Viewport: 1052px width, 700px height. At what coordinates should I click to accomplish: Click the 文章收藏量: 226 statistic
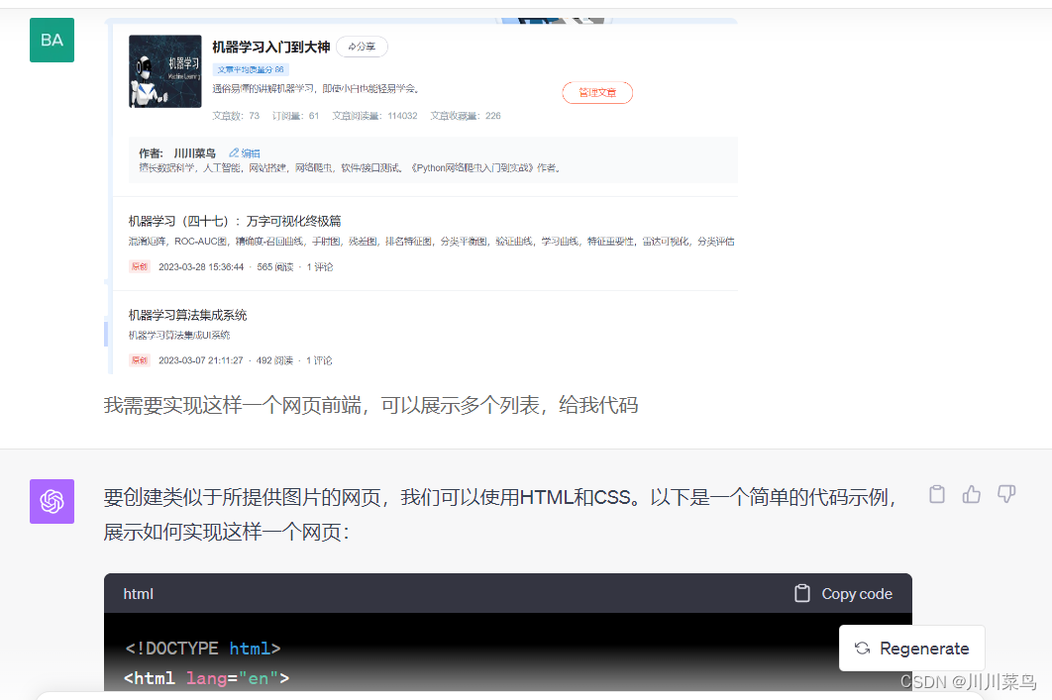[x=466, y=115]
